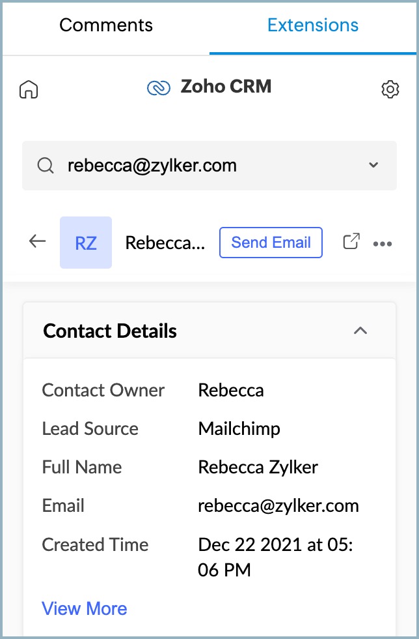Viewport: 419px width, 639px height.
Task: Open contact in new window icon
Action: tap(351, 242)
